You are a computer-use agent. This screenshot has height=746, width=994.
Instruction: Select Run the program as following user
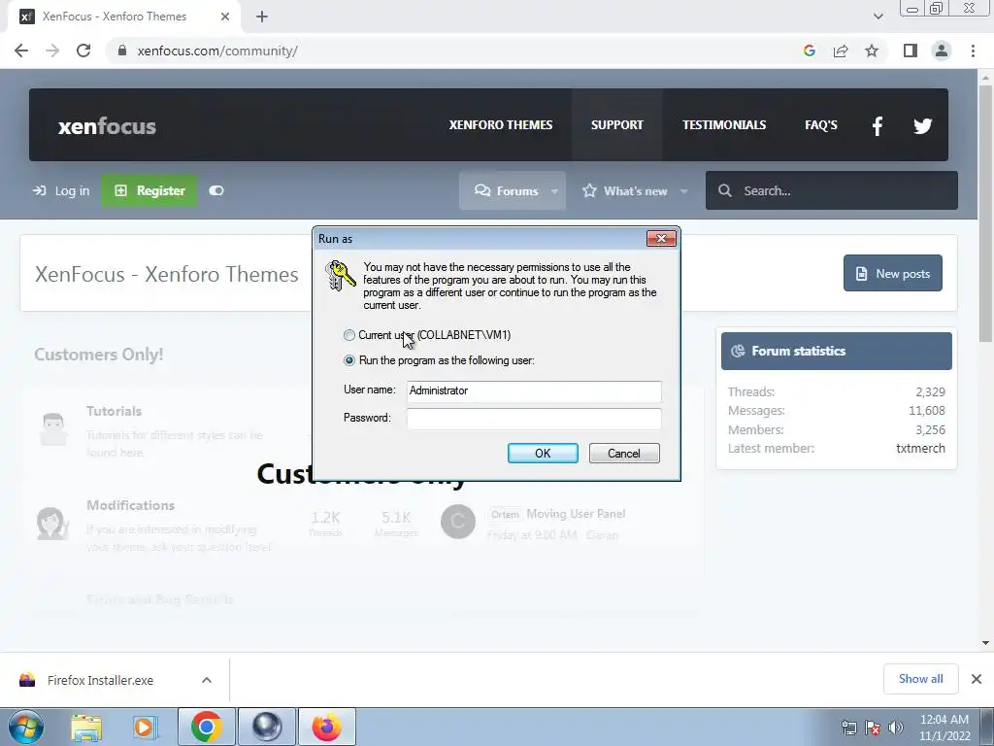pos(349,360)
